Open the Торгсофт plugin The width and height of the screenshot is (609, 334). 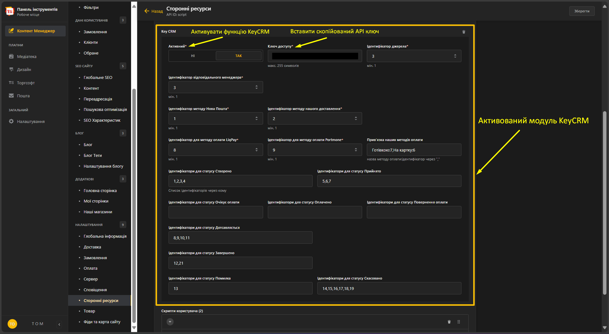pyautogui.click(x=26, y=83)
